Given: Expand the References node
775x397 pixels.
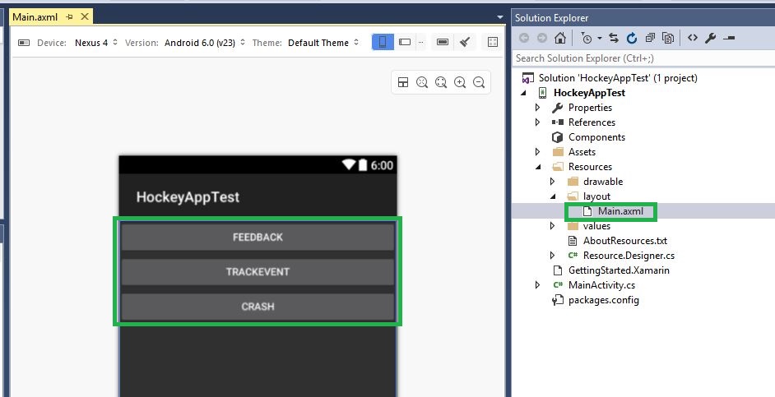Looking at the screenshot, I should 538,122.
